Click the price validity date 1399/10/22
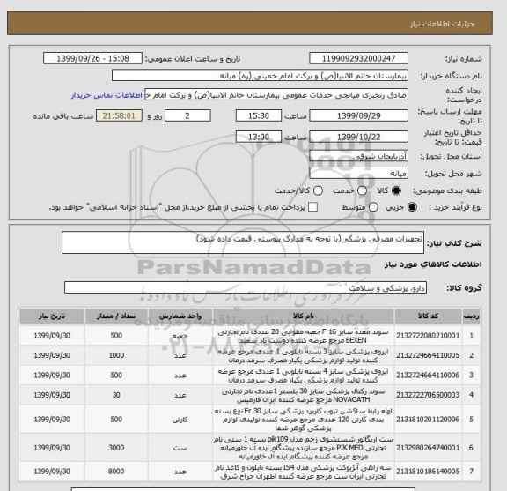The image size is (507, 491). [x=358, y=137]
